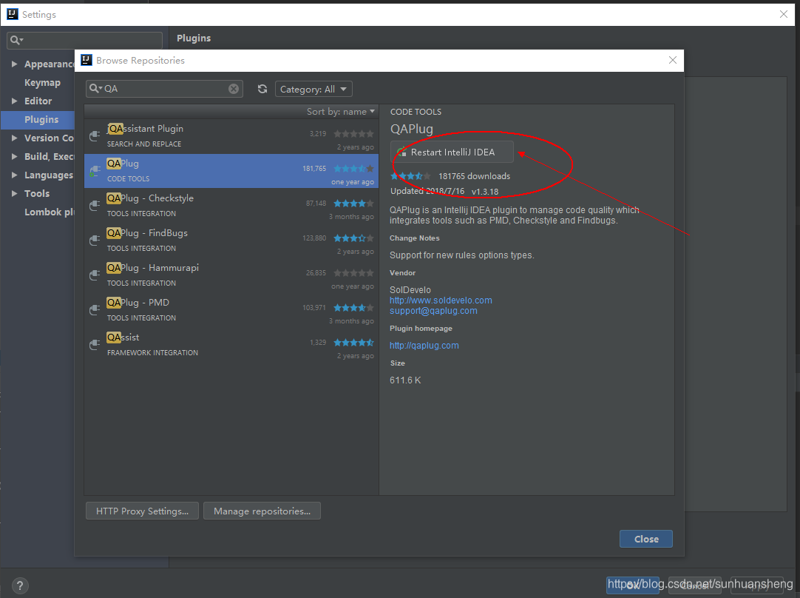The height and width of the screenshot is (598, 800).
Task: Select QAPlug - PMD plugin
Action: pos(231,309)
